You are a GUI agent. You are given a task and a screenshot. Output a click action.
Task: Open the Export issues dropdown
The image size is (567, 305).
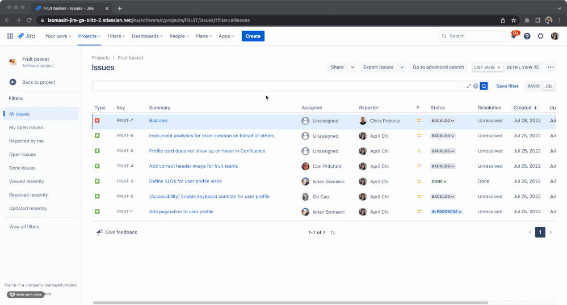pos(383,67)
